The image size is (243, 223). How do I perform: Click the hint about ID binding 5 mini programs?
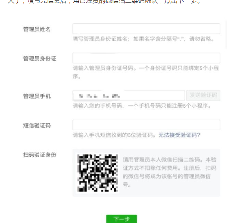pyautogui.click(x=146, y=72)
